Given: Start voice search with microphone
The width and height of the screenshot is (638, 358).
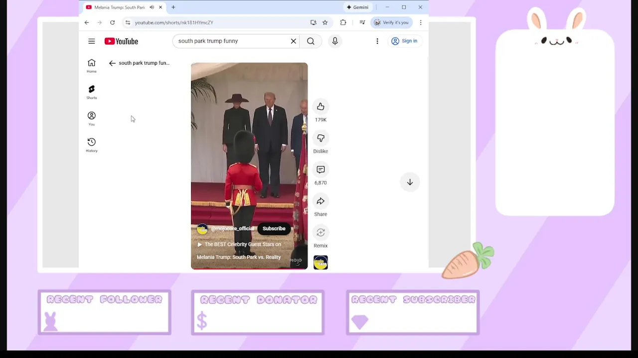Looking at the screenshot, I should [335, 41].
